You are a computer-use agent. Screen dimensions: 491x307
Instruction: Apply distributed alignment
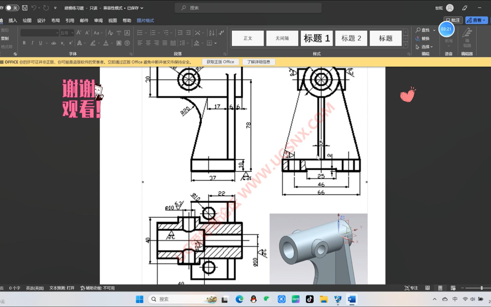(x=173, y=43)
